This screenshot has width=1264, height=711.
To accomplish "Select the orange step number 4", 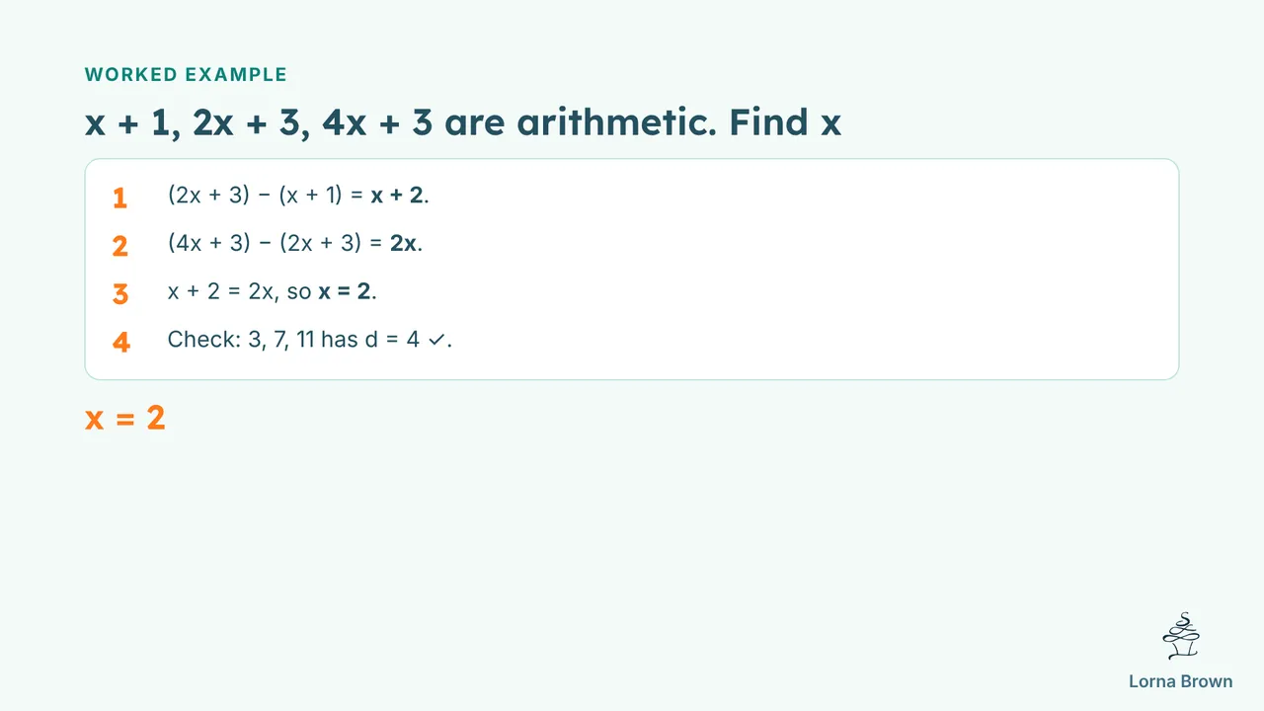I will (120, 343).
